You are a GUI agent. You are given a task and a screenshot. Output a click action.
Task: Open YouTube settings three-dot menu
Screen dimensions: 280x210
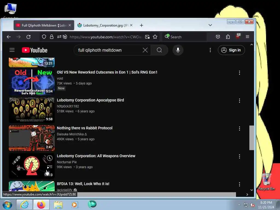click(210, 50)
